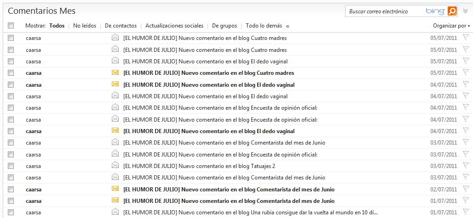Click the date on the Tatuajes 2 row
This screenshot has height=218, width=473.
coord(444,166)
